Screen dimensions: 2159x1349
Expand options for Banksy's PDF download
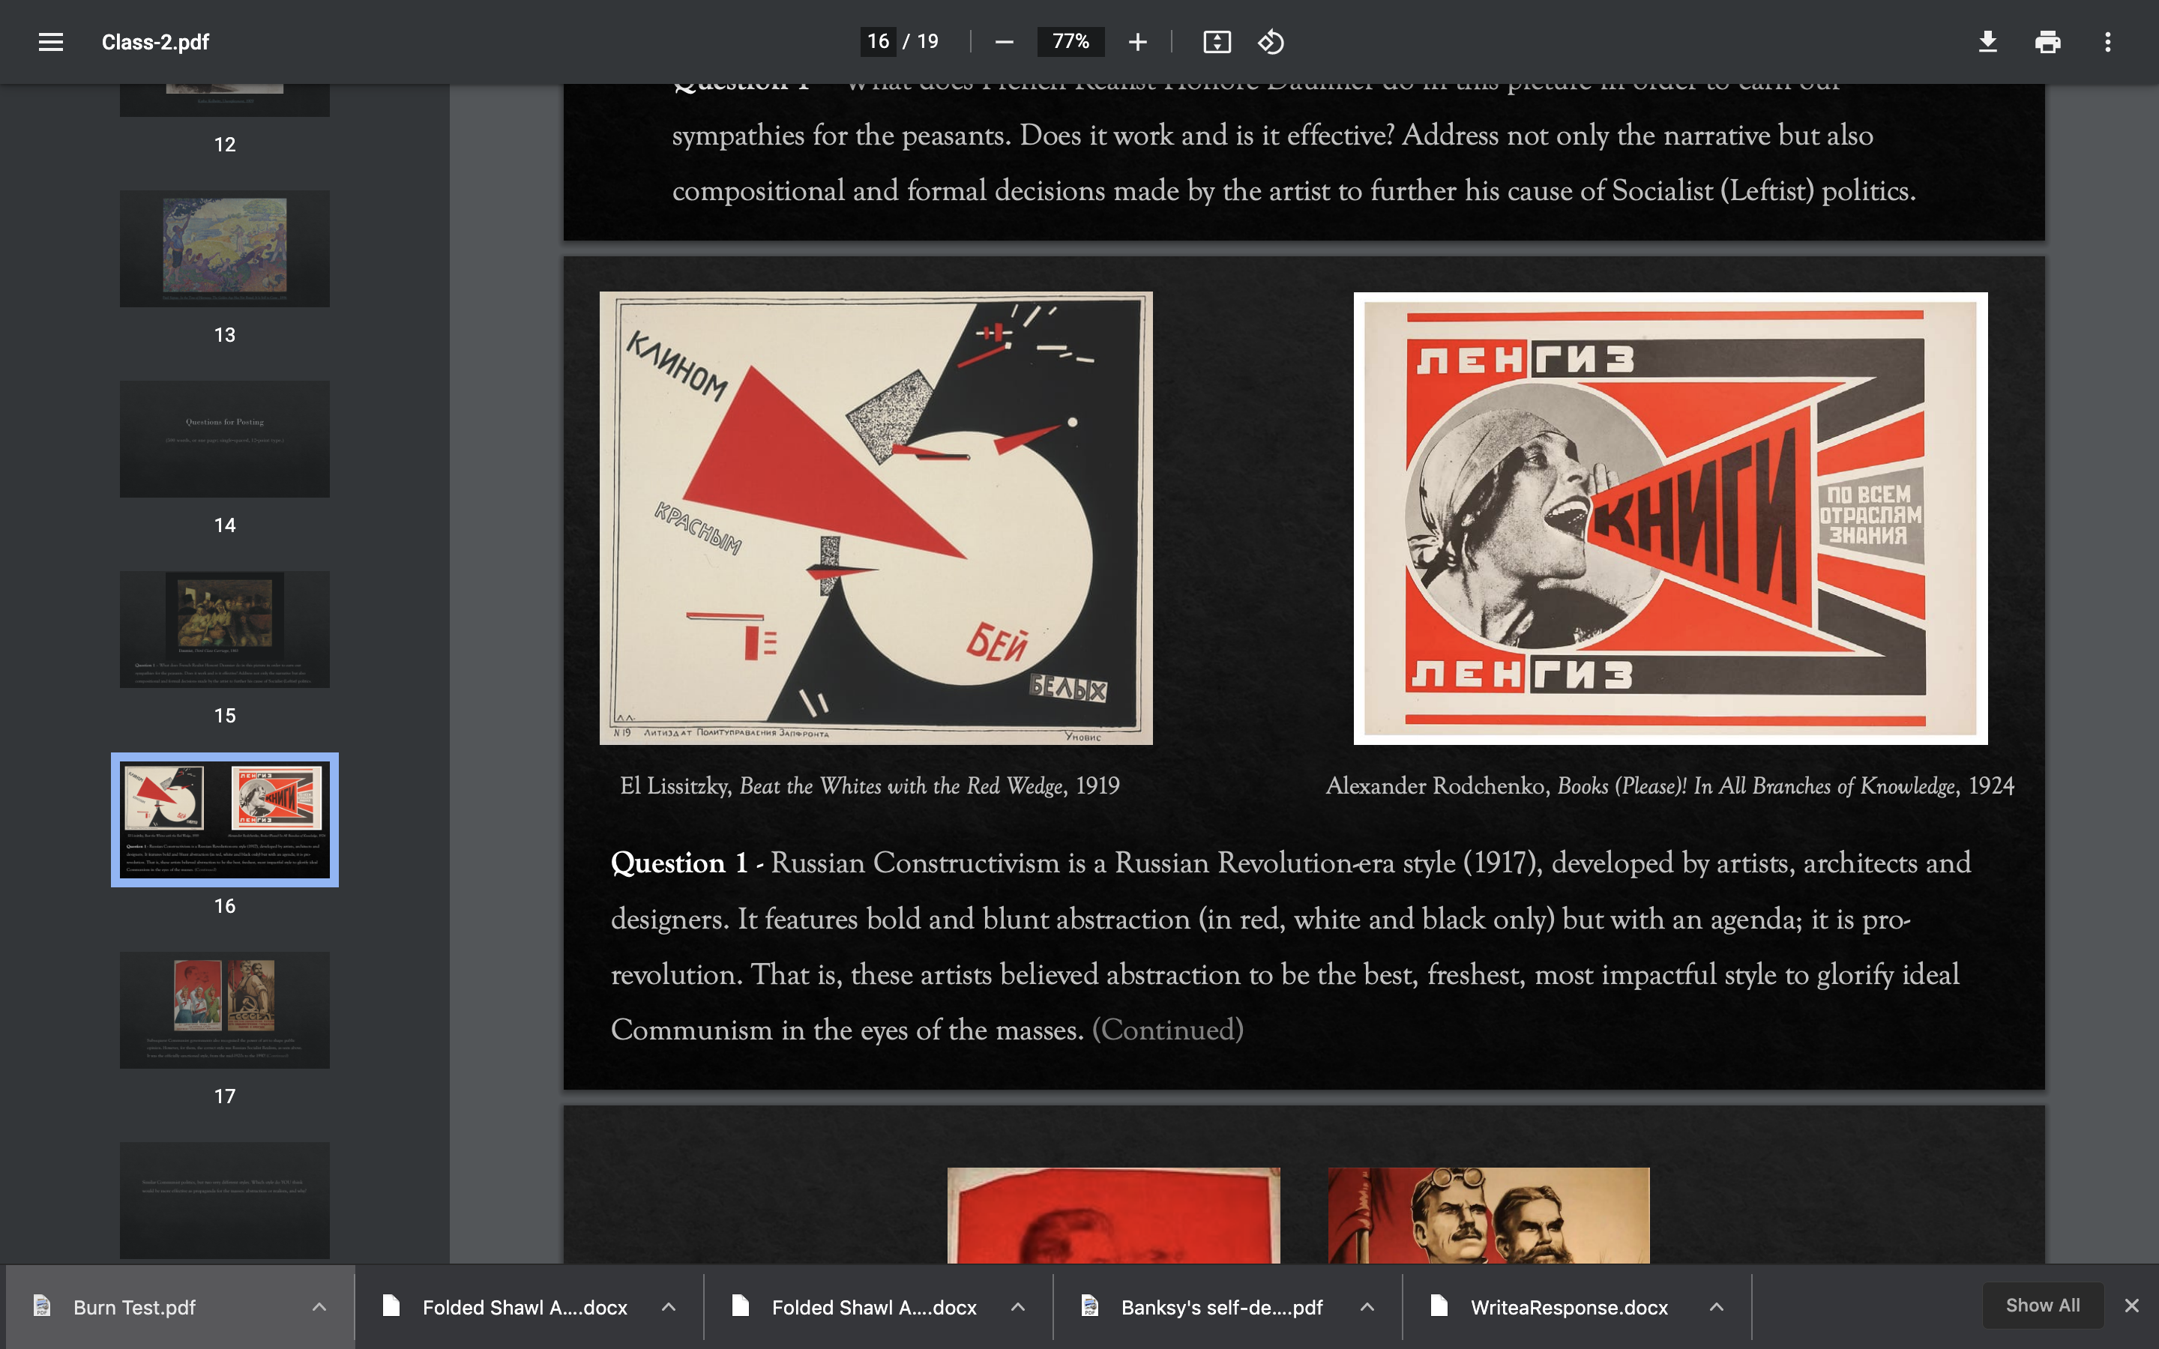(1367, 1307)
